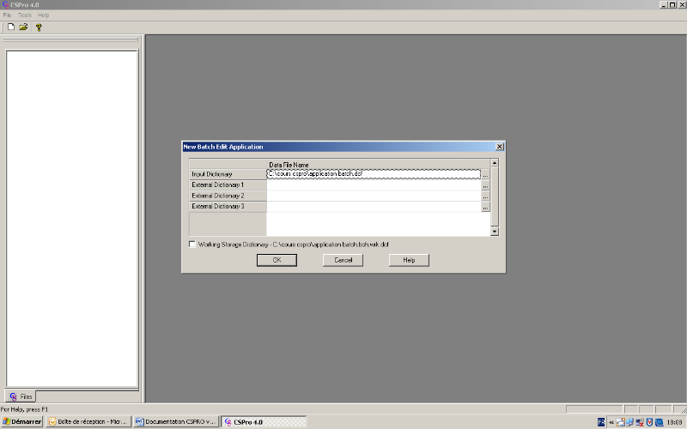
Task: Browse for External Dictionary 2 file
Action: [485, 196]
